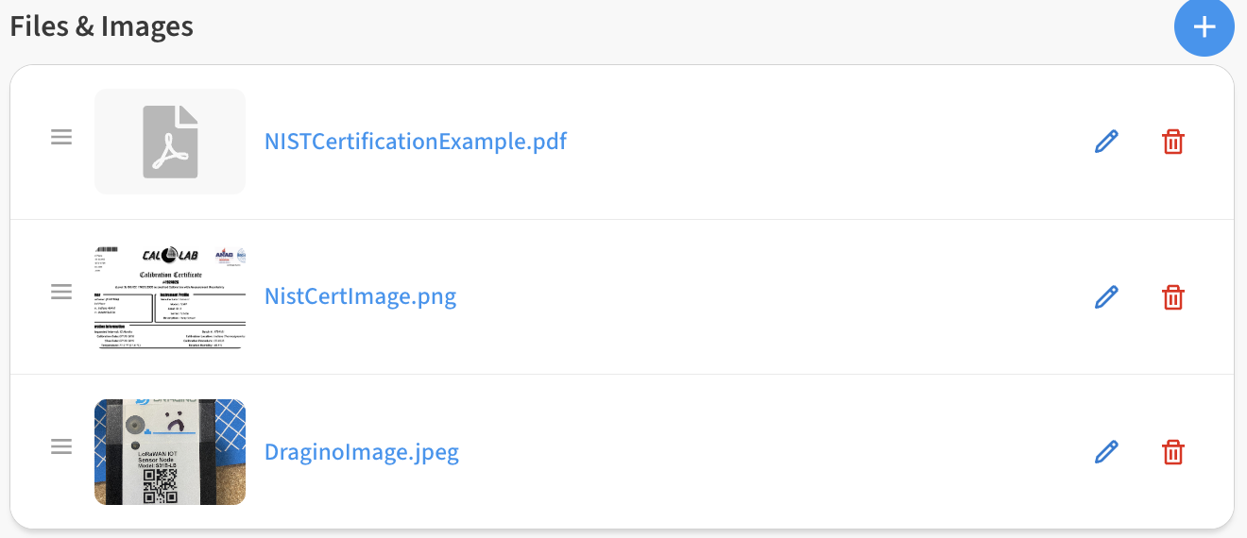Click the CAL LAB logo in the certificate image
Screen dimensions: 1247x538
click(170, 255)
